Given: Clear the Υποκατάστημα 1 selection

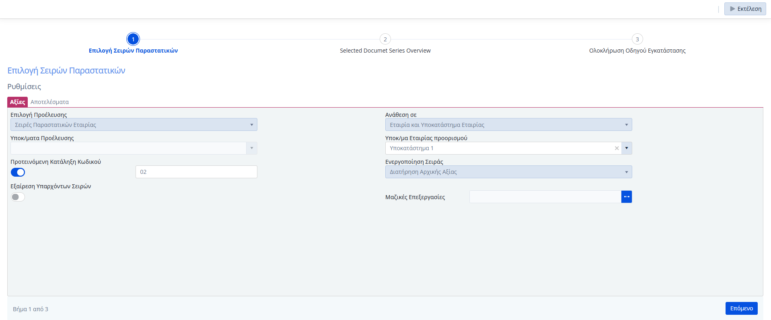Looking at the screenshot, I should coord(617,148).
